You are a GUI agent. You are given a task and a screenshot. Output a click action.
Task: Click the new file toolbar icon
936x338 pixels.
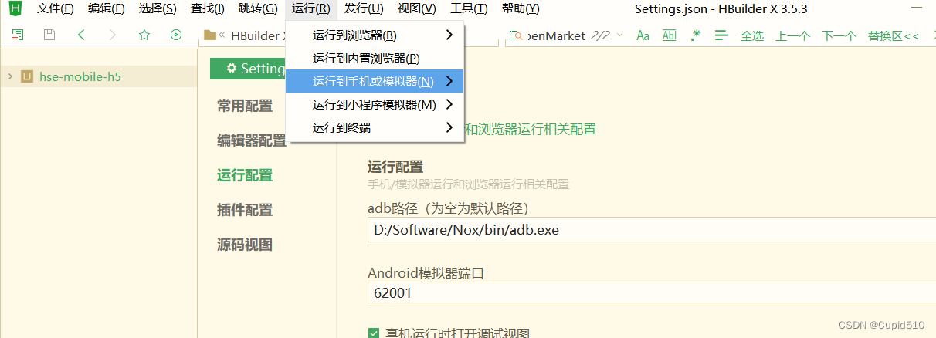click(18, 35)
